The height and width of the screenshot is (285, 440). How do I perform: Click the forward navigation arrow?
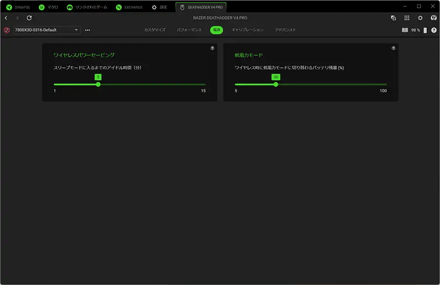(x=17, y=18)
